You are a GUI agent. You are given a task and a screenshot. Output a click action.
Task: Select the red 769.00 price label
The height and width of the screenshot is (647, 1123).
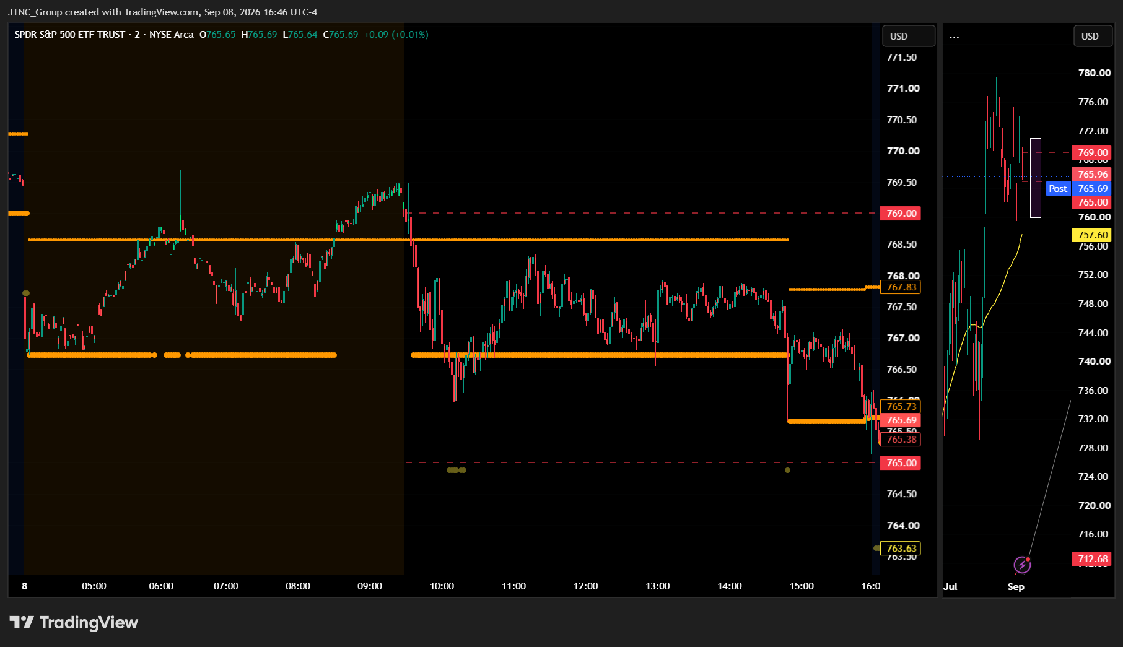coord(901,213)
